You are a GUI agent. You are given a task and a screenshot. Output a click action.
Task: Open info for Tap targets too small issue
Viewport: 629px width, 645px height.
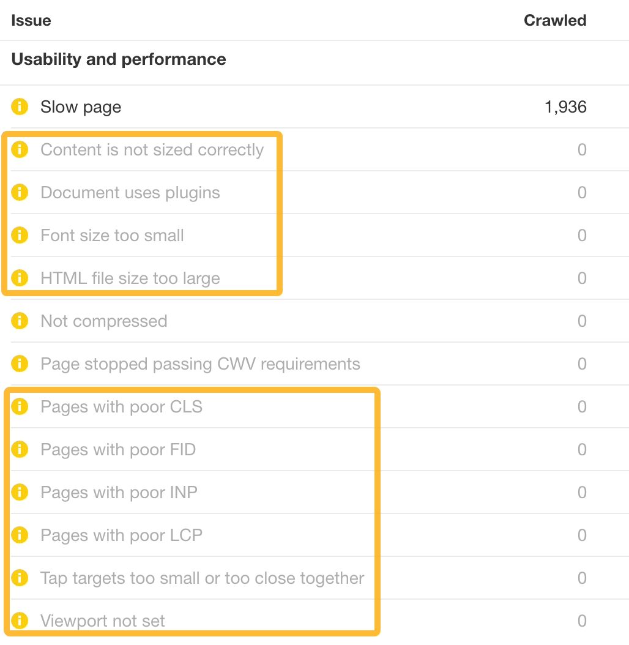[19, 578]
